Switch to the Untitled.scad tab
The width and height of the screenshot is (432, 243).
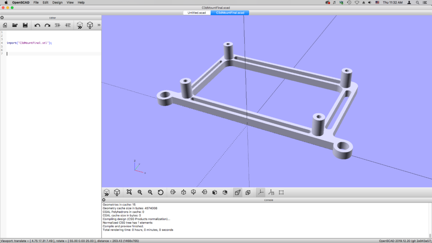point(197,12)
